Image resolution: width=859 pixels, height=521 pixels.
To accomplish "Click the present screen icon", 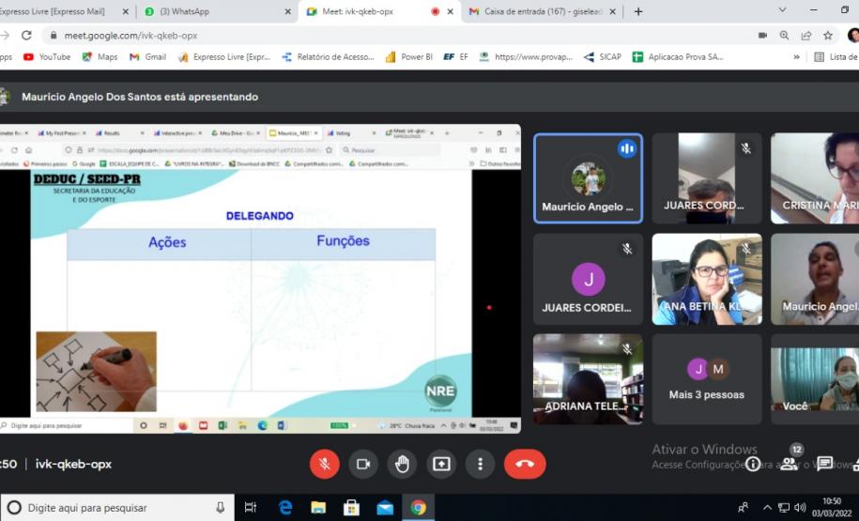I will click(441, 464).
